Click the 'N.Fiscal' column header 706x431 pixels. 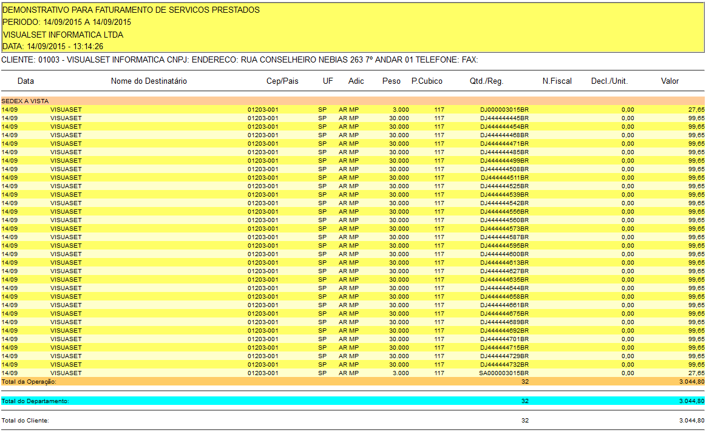(557, 81)
